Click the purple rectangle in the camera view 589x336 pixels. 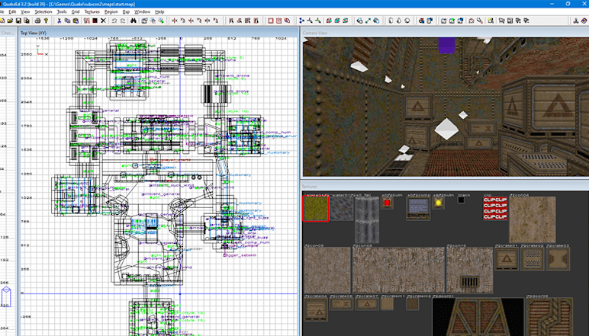point(446,46)
